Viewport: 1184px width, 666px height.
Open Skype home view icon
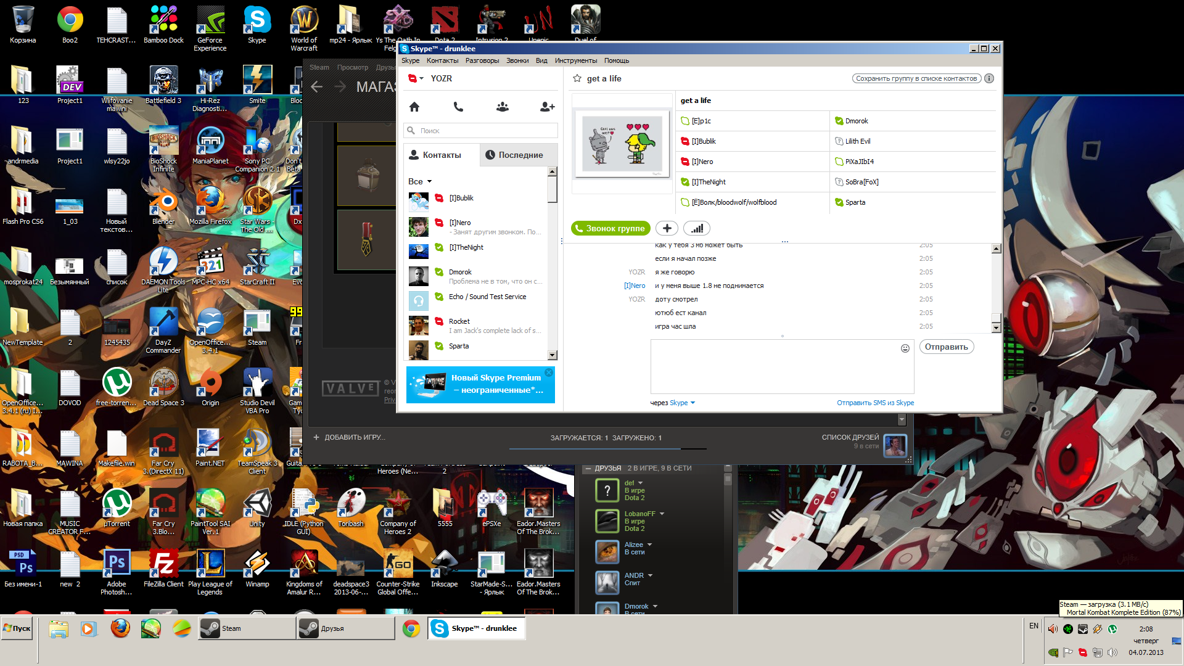[414, 107]
